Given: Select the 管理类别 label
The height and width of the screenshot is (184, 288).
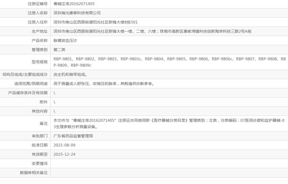Looking at the screenshot, I should click(39, 50).
